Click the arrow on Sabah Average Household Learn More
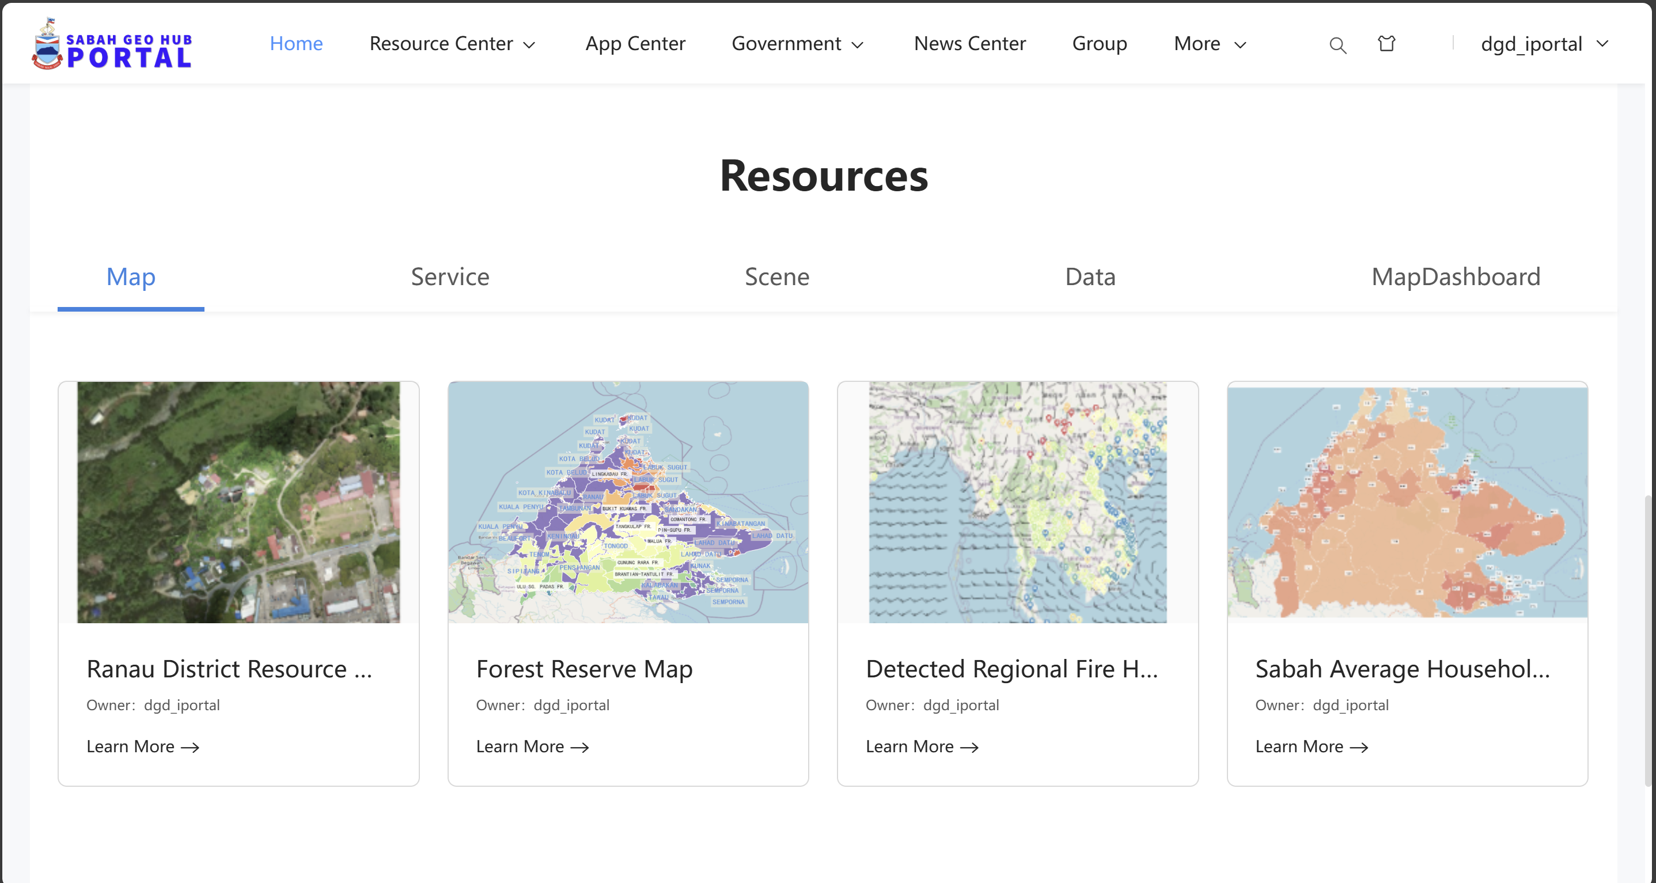 click(1359, 746)
